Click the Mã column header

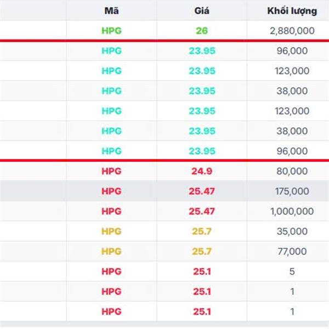coord(111,11)
